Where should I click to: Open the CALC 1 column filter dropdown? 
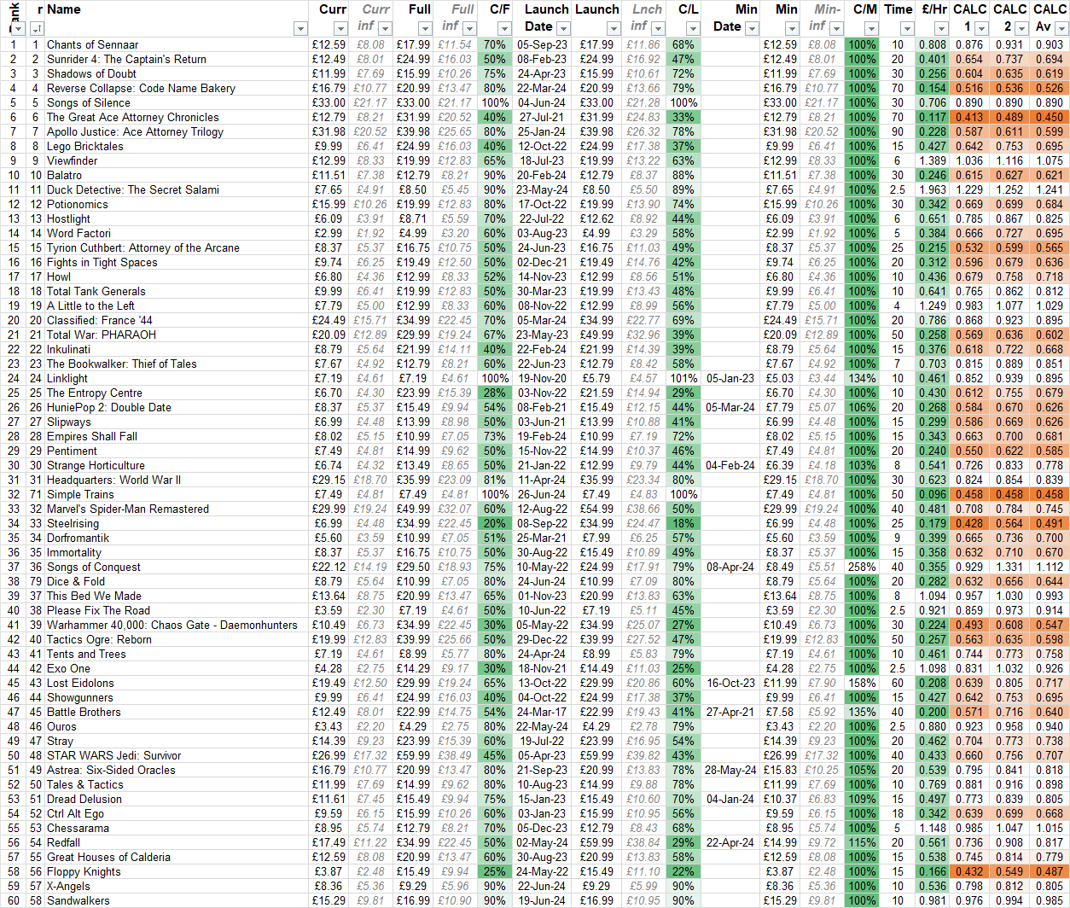click(983, 29)
